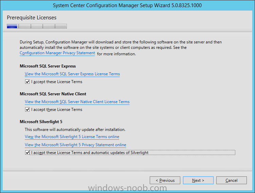255x193 pixels.
Task: View the SQL Server Native Client License Terms
Action: [x=77, y=102]
